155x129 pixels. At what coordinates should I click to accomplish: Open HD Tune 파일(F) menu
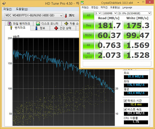point(7,9)
